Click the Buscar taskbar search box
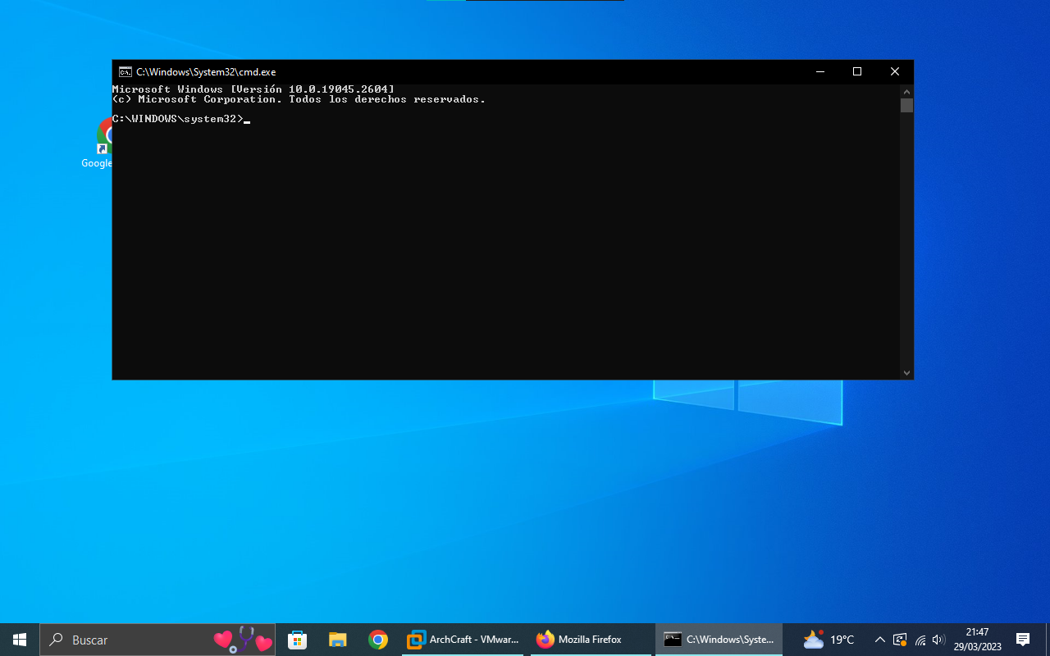This screenshot has height=656, width=1050. click(x=157, y=640)
